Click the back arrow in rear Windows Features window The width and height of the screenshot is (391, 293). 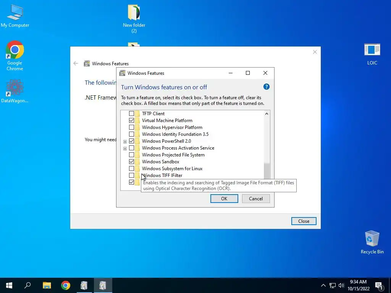[76, 64]
